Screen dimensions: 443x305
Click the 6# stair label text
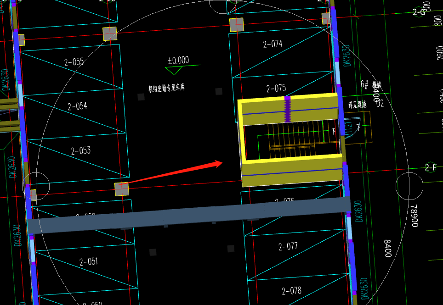click(364, 84)
